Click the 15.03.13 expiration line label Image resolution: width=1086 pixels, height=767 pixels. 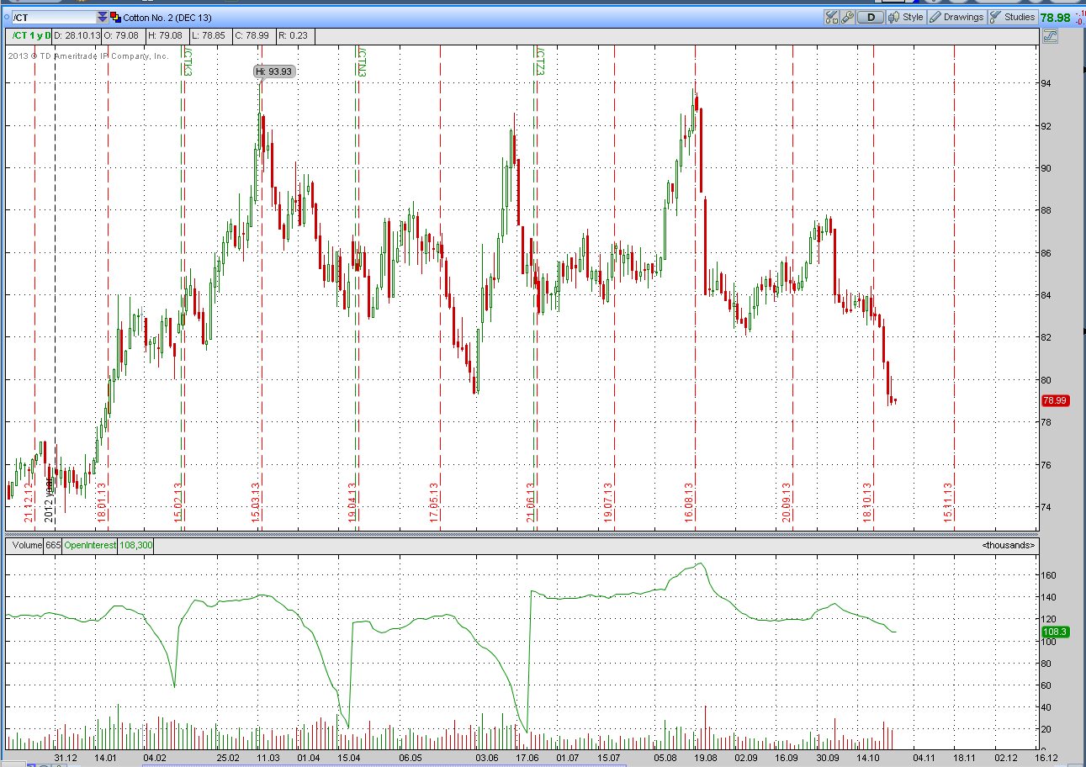[256, 503]
